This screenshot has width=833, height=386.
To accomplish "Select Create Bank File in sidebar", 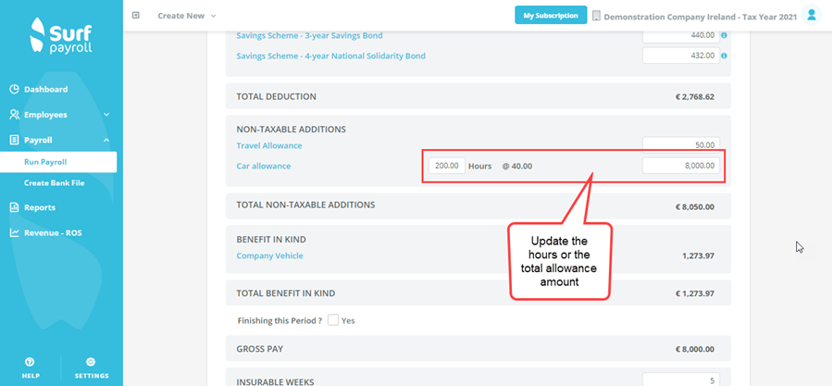I will pos(54,182).
